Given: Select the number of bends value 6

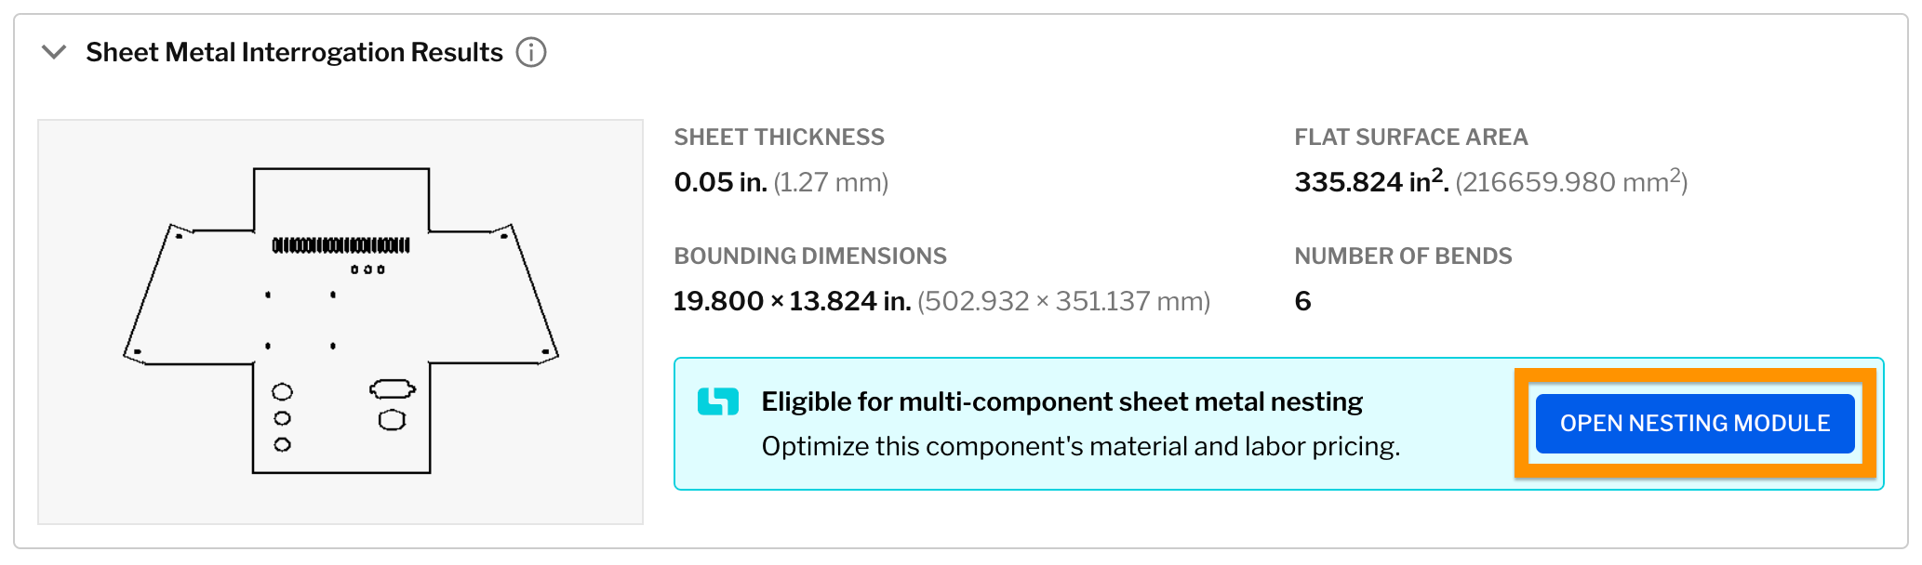Looking at the screenshot, I should pyautogui.click(x=1301, y=301).
